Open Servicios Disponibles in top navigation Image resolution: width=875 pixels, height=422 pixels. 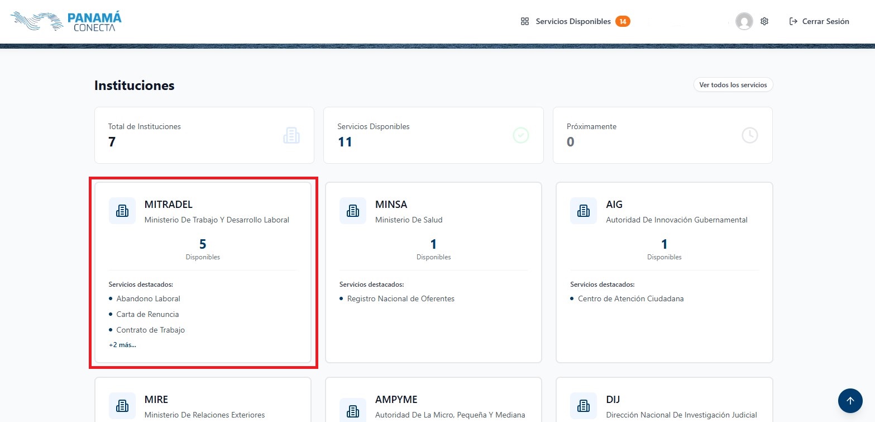coord(573,21)
